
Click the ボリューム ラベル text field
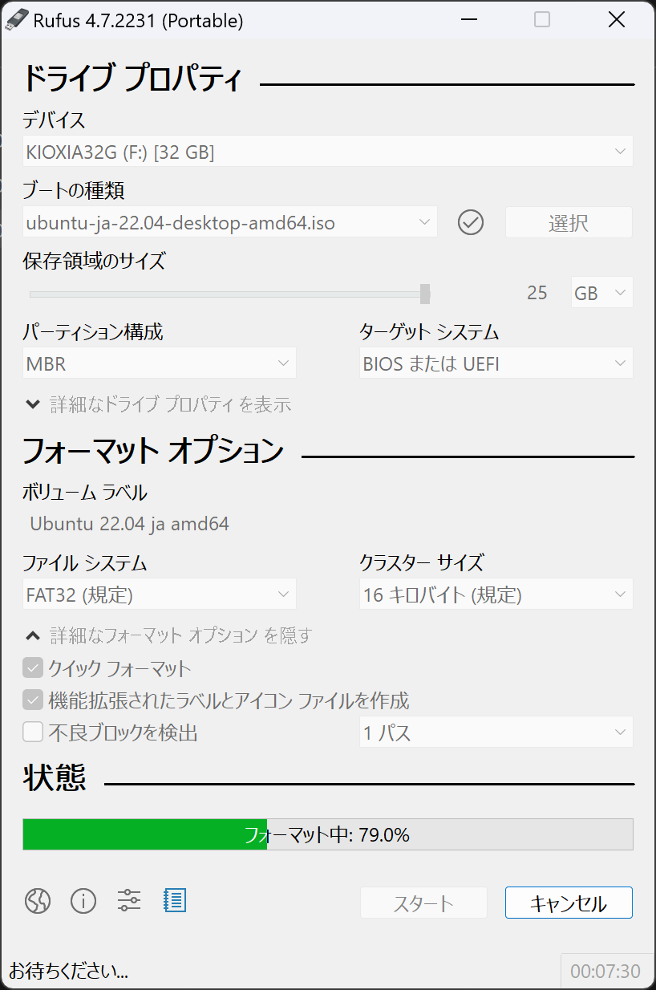coord(328,524)
